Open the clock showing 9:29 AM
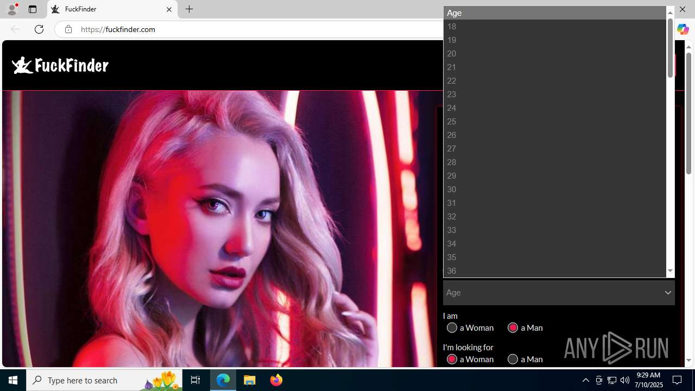 click(648, 380)
